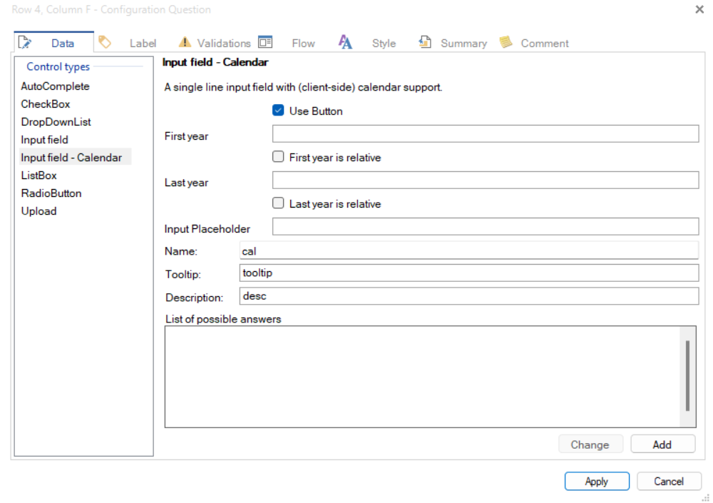Open the Validations tab

point(224,44)
